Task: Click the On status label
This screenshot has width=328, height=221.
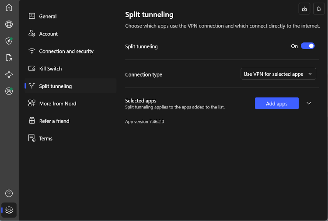Action: [x=294, y=46]
